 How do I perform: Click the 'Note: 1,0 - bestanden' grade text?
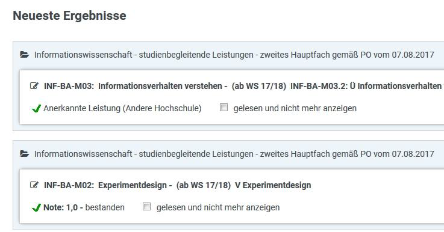coord(84,207)
